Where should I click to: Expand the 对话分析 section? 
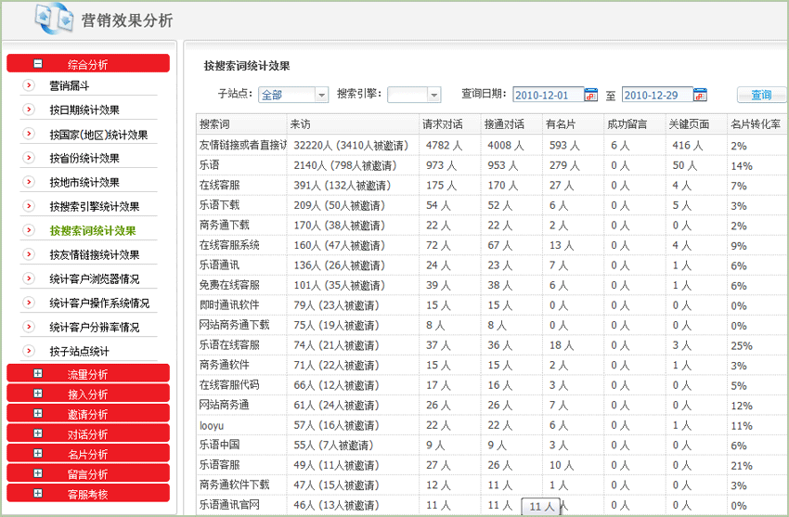(x=38, y=433)
